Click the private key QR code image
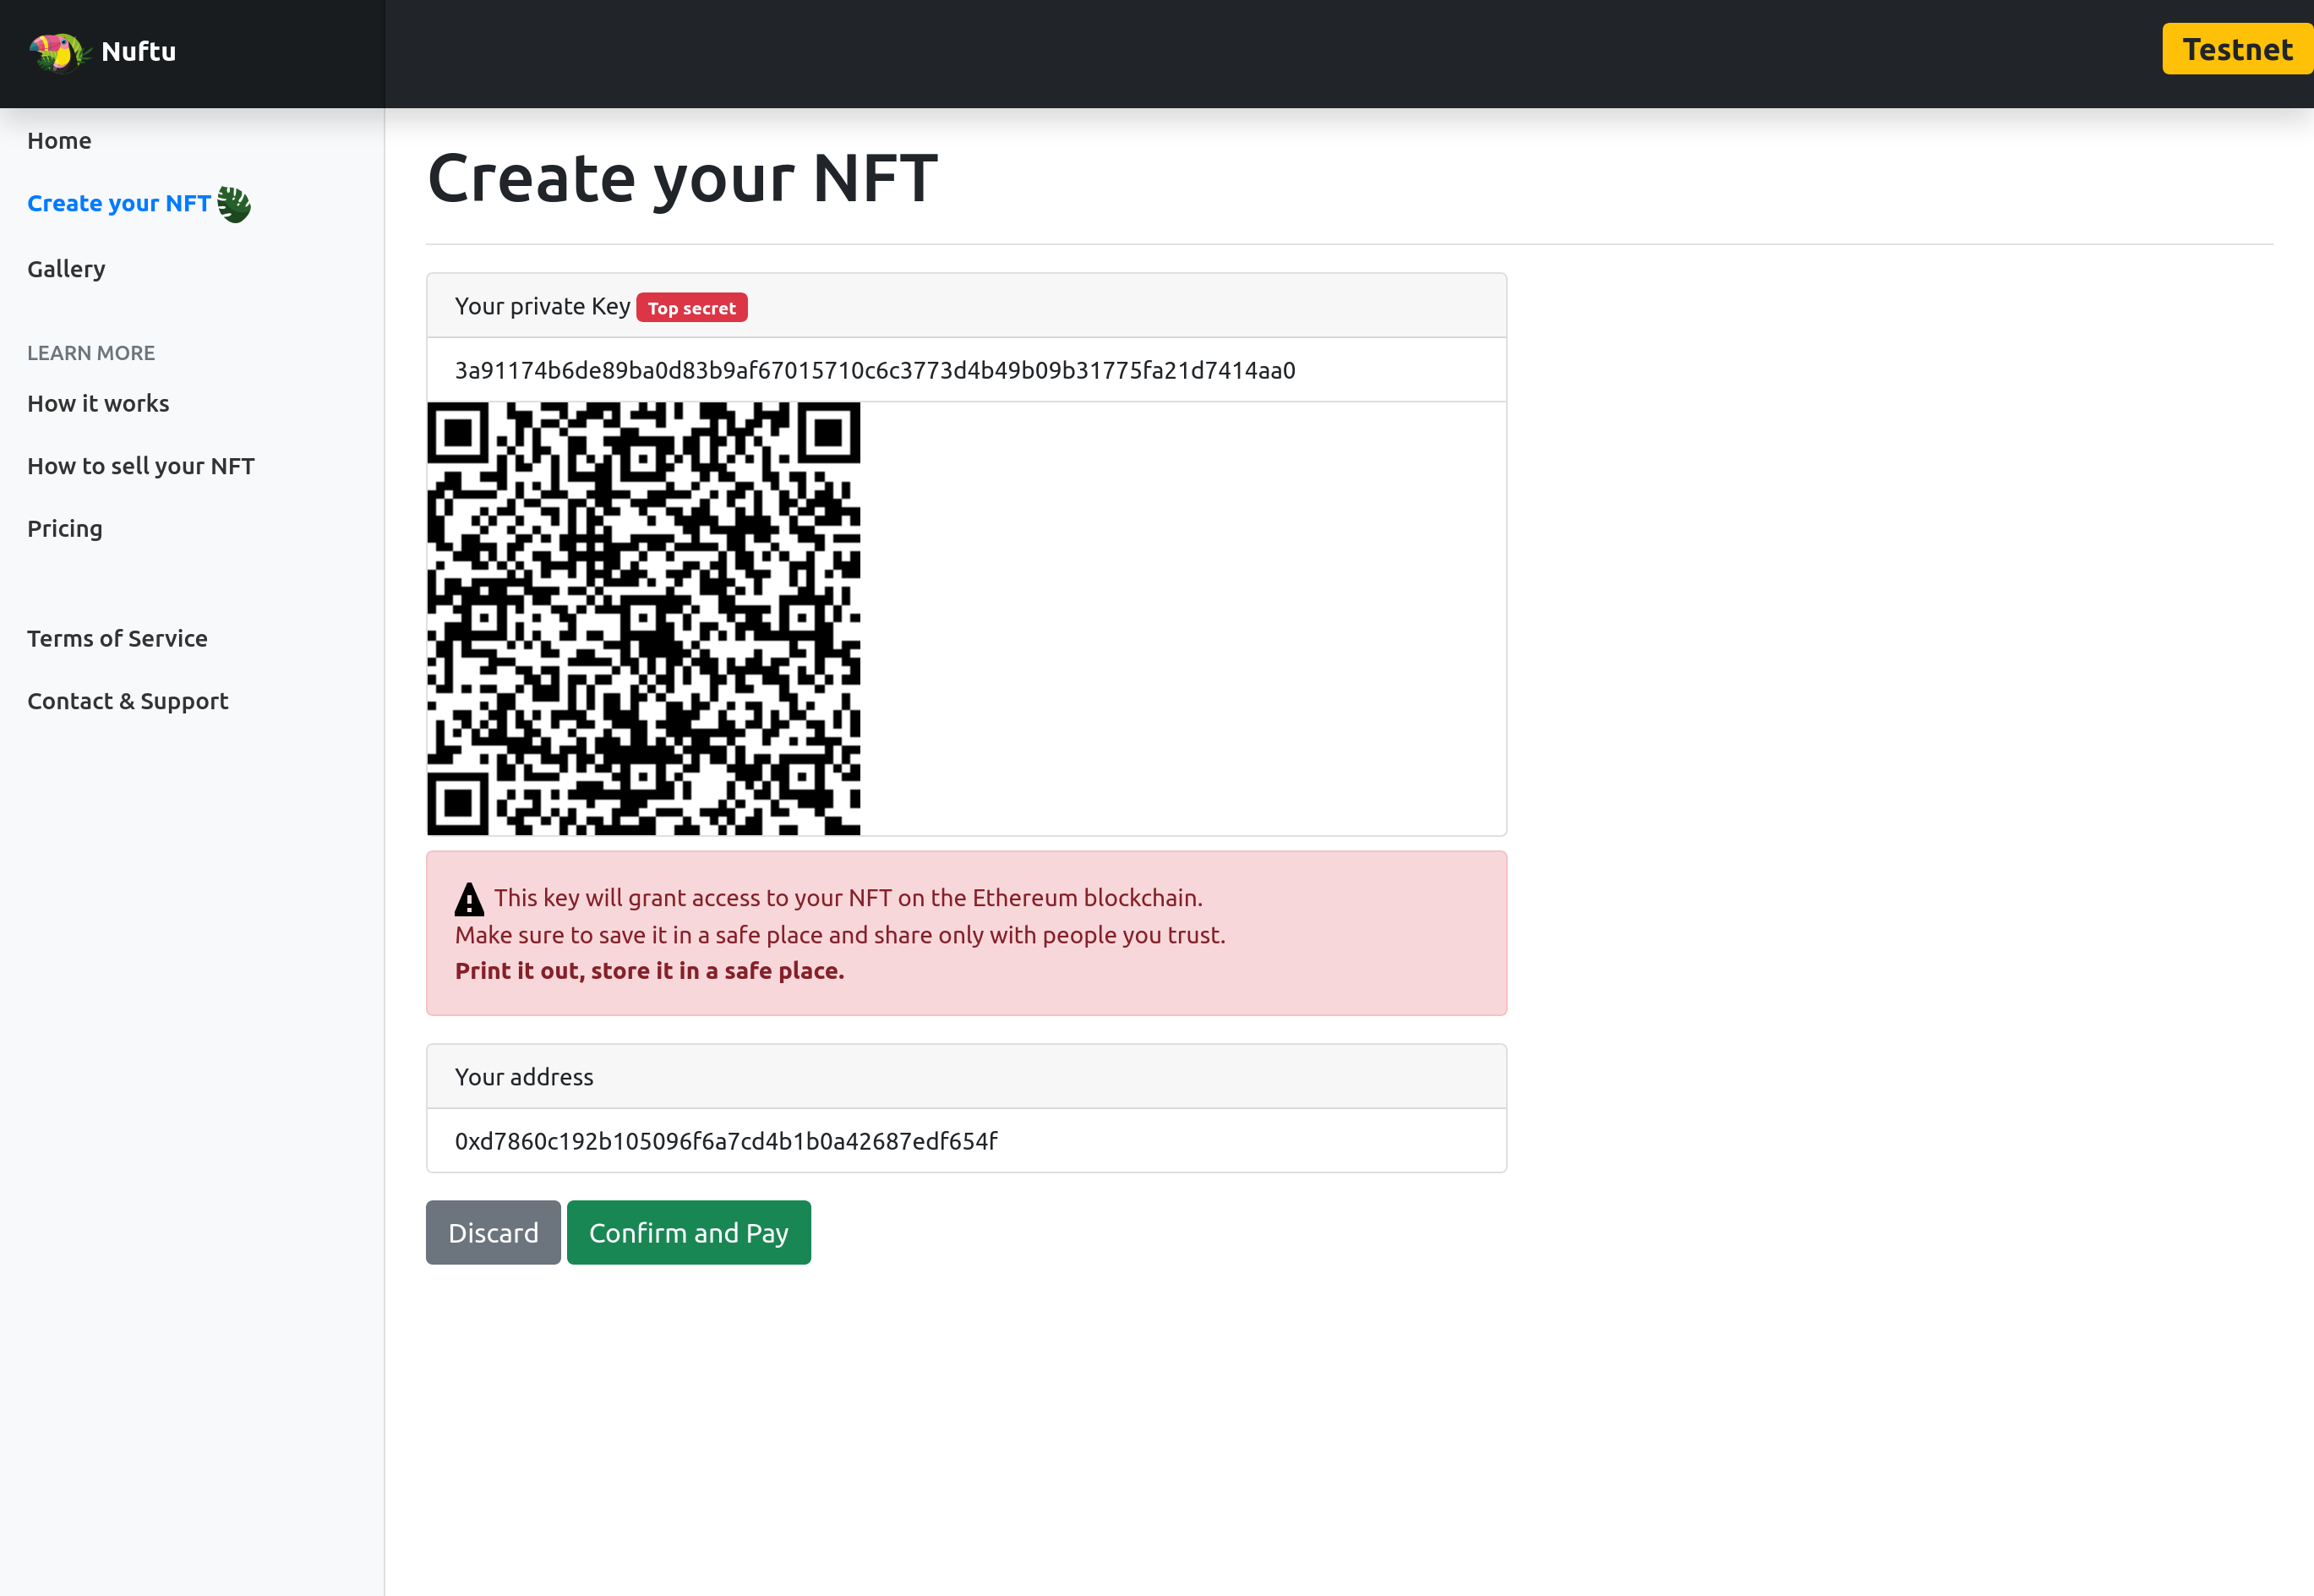 [642, 618]
